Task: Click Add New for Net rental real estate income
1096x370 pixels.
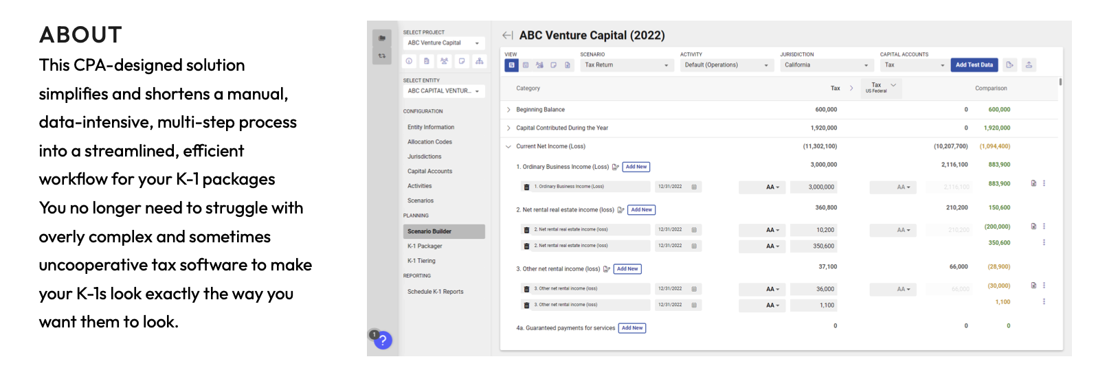Action: coord(642,210)
